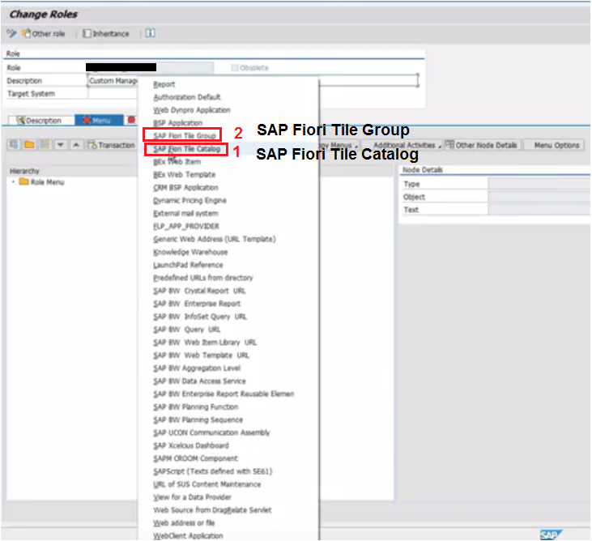Pick SAP BW Data Access Service
This screenshot has height=541, width=592.
[200, 381]
